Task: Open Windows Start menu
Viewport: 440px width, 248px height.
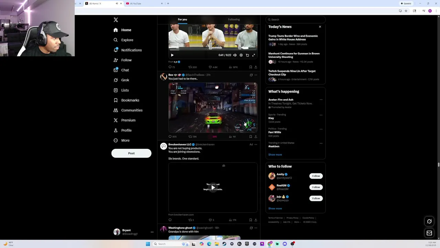Action: click(x=148, y=244)
